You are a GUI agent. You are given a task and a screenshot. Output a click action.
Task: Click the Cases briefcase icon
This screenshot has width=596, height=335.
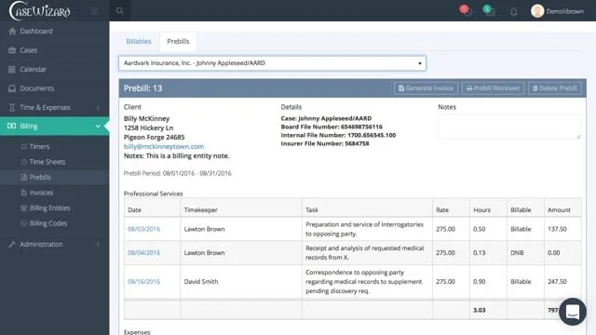pyautogui.click(x=12, y=50)
